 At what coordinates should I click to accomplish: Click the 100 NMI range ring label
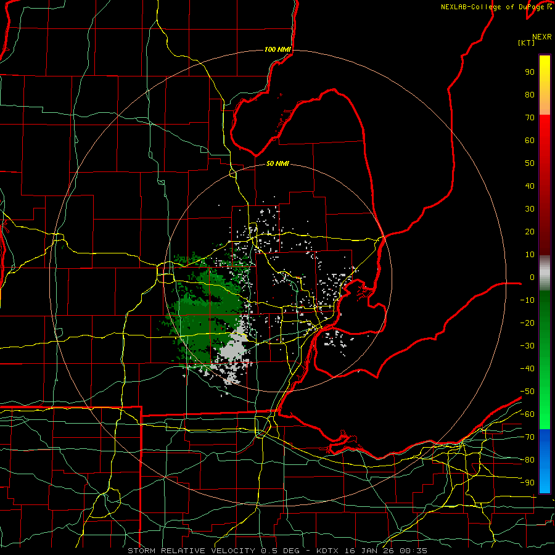pos(277,49)
